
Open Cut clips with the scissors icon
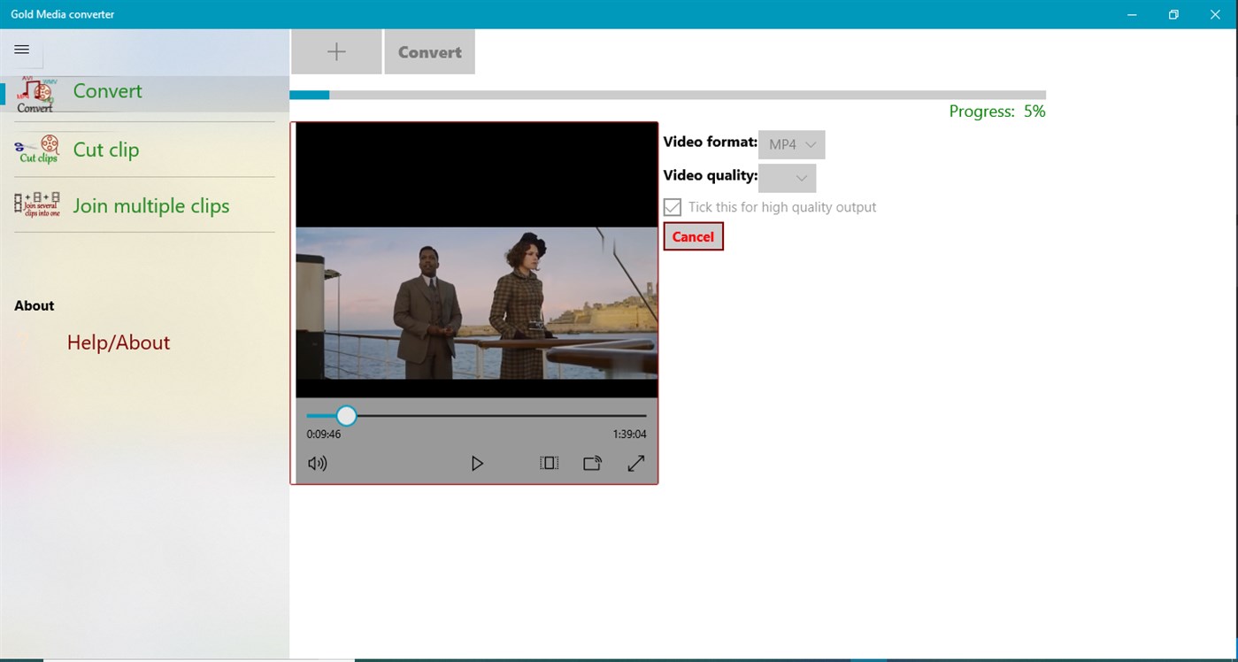point(35,150)
